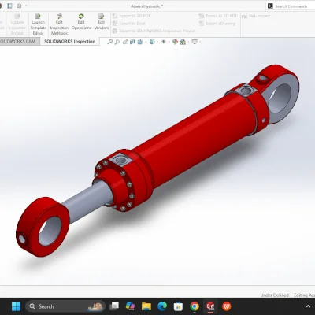Screen dimensions: 315x315
Task: Click the Export to 2D PDF label
Action: click(135, 16)
